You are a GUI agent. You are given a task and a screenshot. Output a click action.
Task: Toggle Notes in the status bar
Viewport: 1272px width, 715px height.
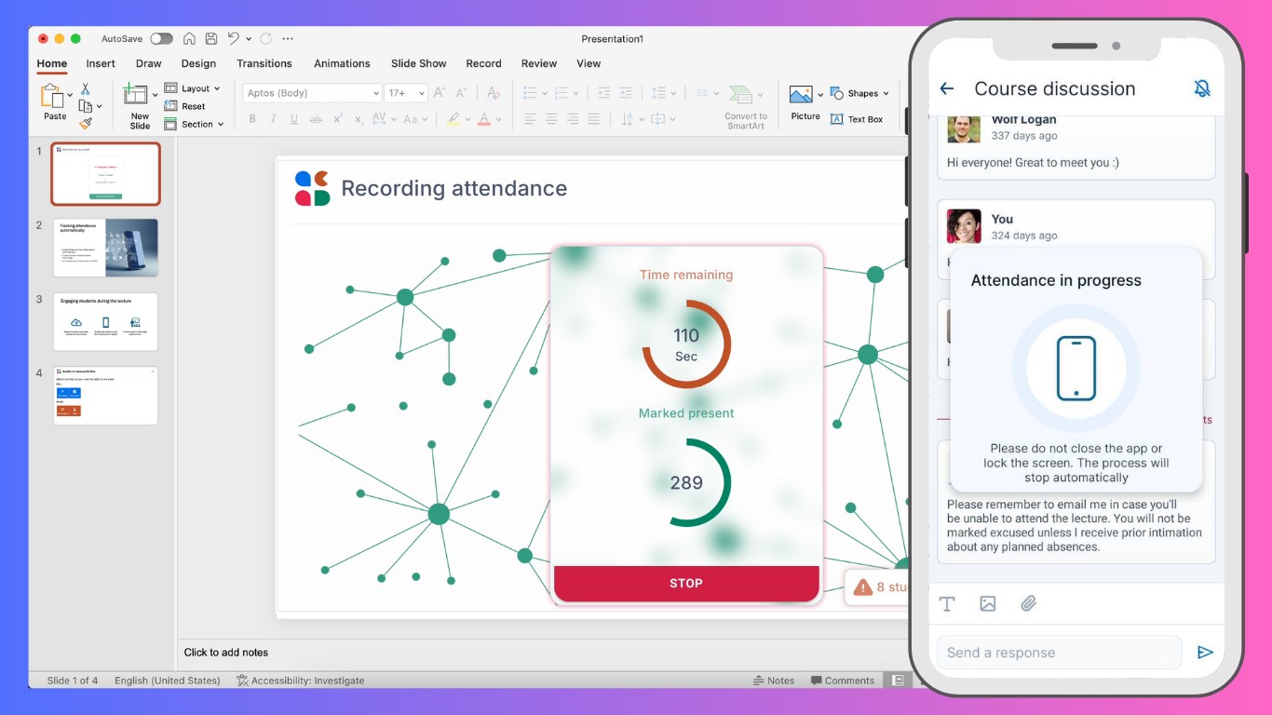[x=774, y=681]
